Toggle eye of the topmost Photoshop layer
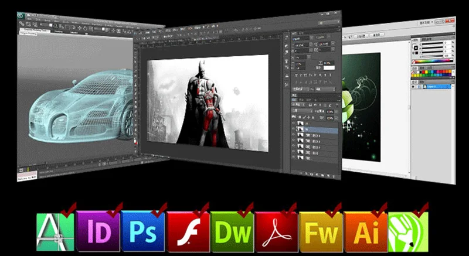This screenshot has width=469, height=256. coord(294,123)
